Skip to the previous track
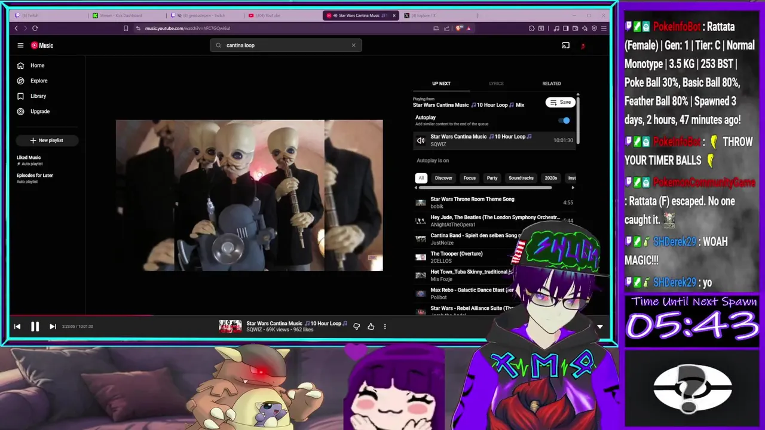 [x=17, y=327]
